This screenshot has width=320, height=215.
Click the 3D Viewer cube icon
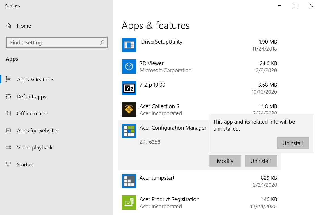pos(129,66)
